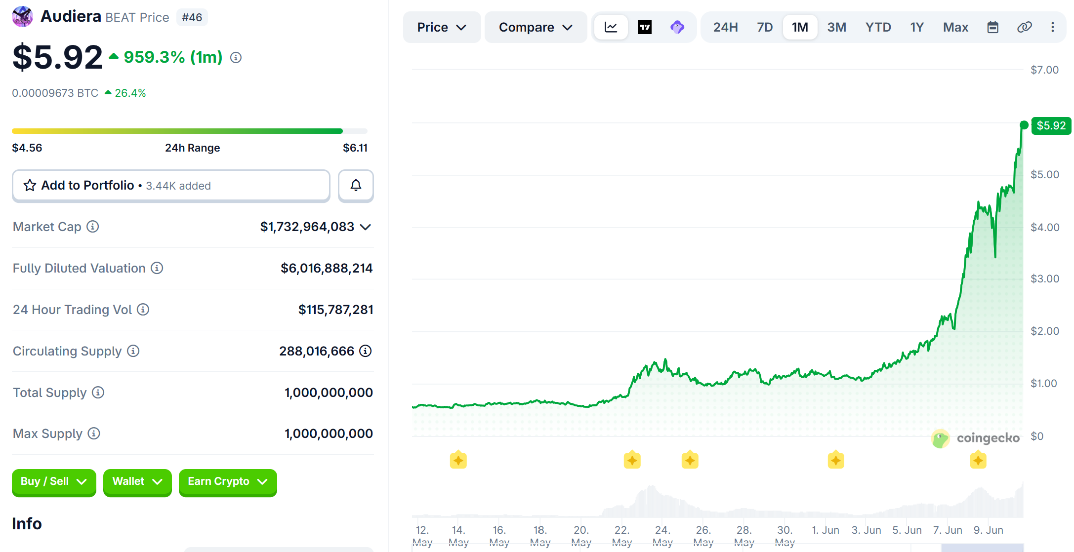Click the $6.11 range high value

[x=355, y=148]
